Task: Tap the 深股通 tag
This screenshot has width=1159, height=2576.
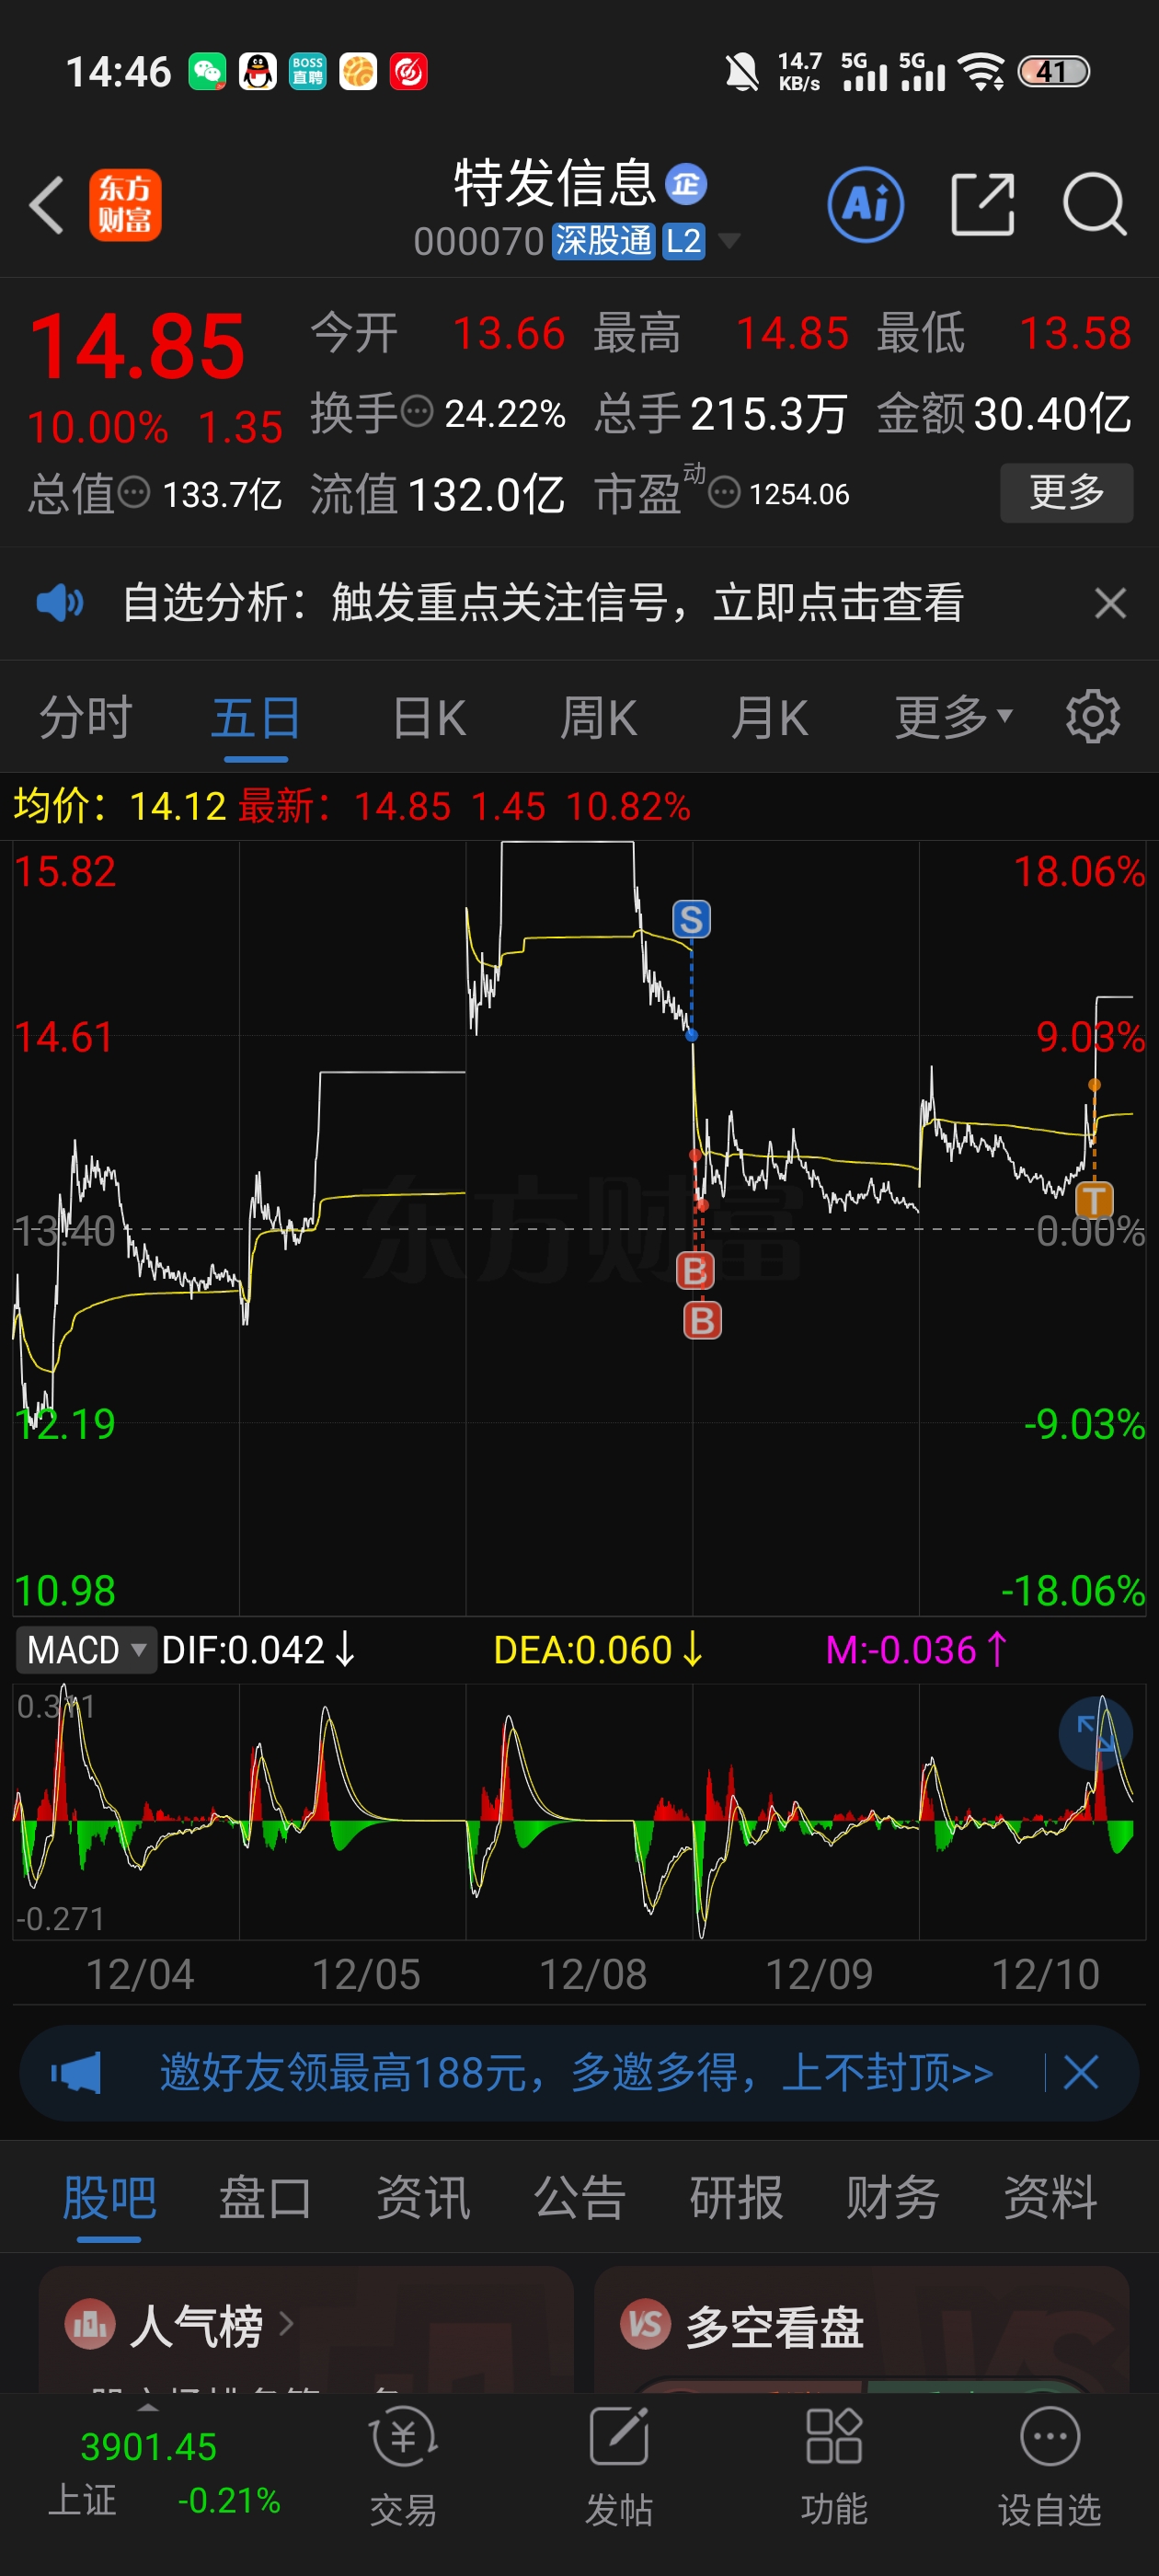Action: (604, 241)
